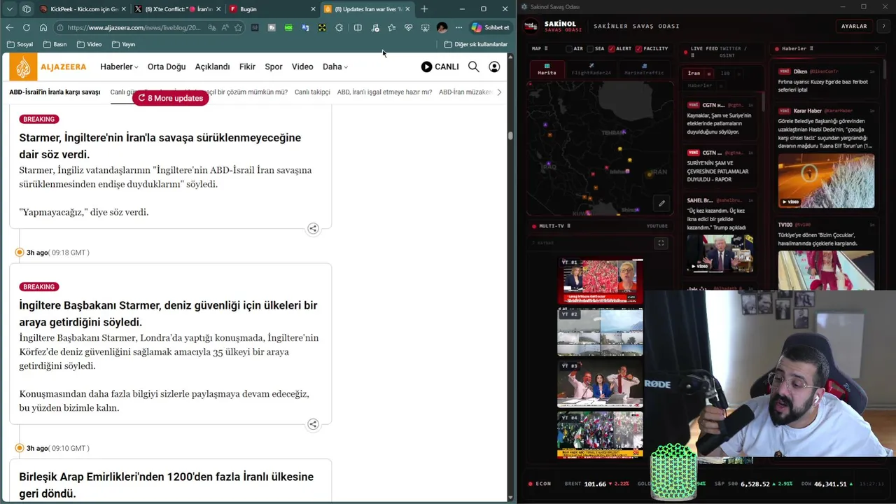This screenshot has height=504, width=896.
Task: Bookmark page with star icon
Action: [x=238, y=27]
